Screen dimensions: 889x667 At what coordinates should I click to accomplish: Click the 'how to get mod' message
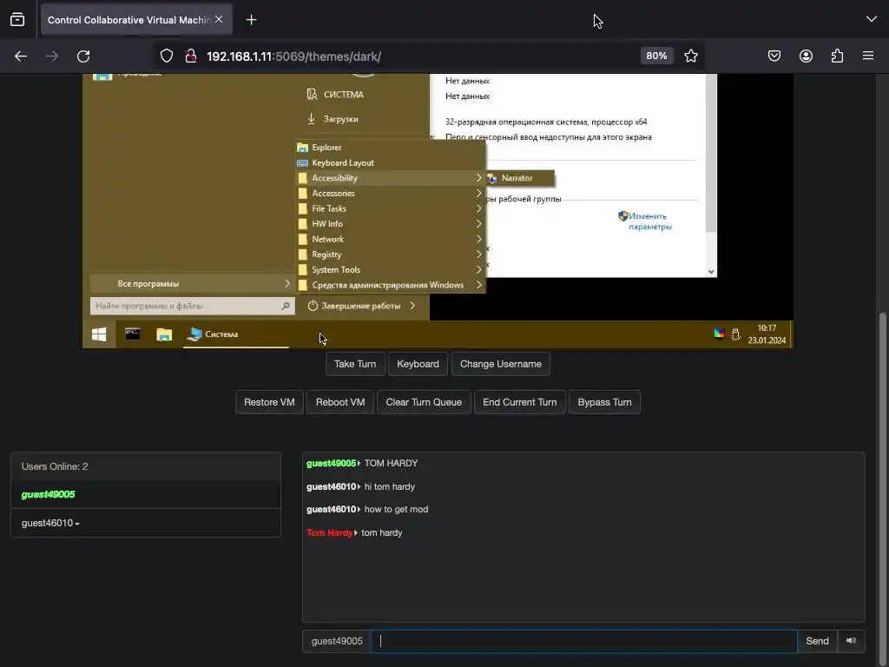396,509
